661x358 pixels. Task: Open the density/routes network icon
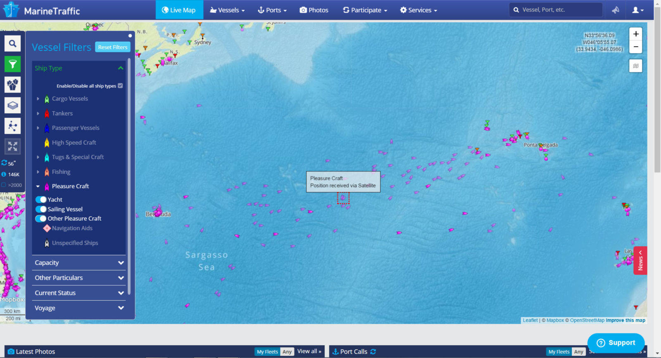pos(12,126)
